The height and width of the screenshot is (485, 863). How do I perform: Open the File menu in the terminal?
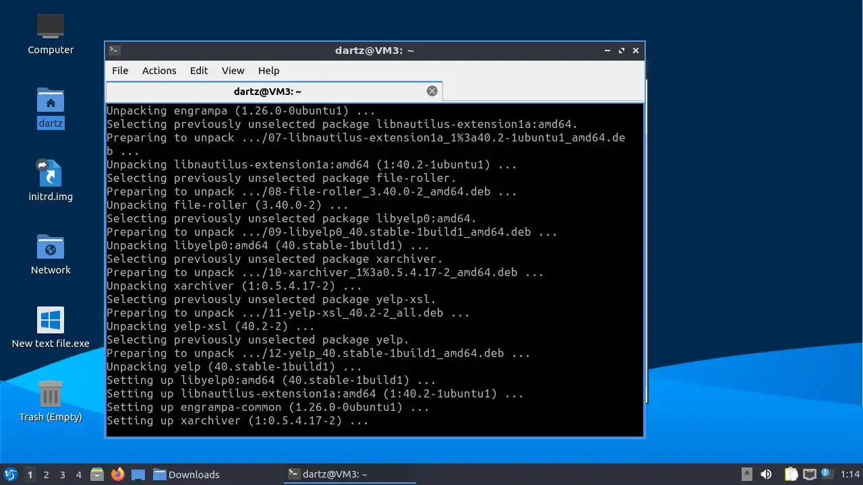pos(120,71)
